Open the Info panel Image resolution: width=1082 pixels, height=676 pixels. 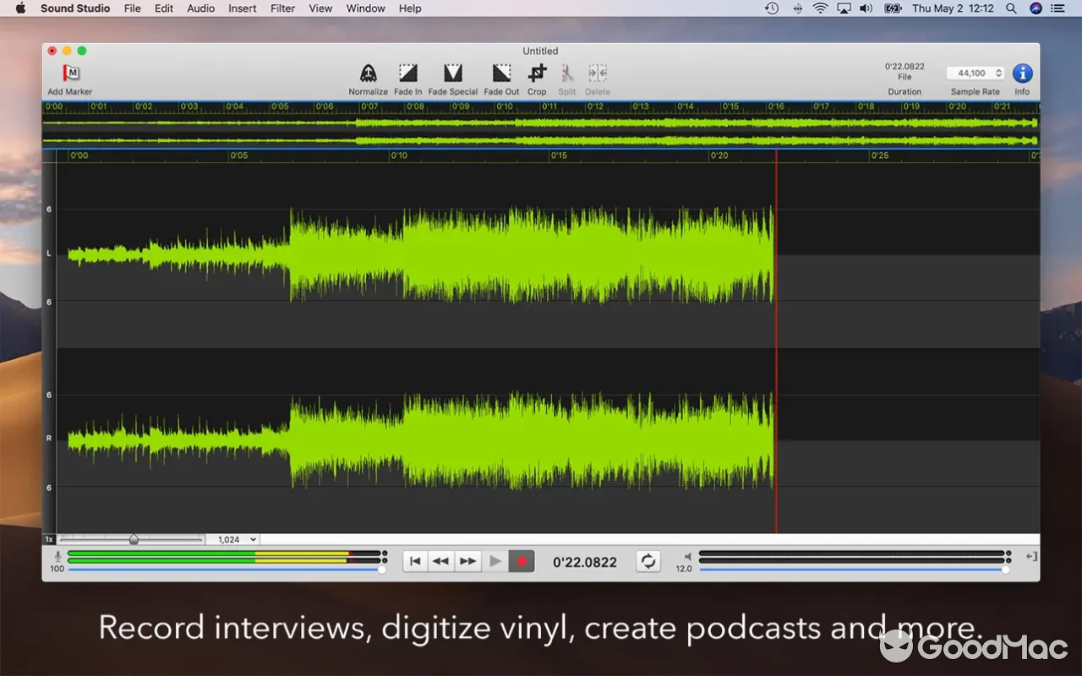coord(1022,74)
